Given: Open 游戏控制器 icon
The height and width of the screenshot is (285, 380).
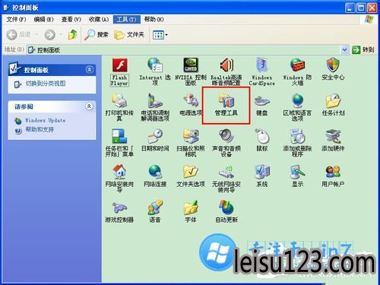Looking at the screenshot, I should 119,207.
